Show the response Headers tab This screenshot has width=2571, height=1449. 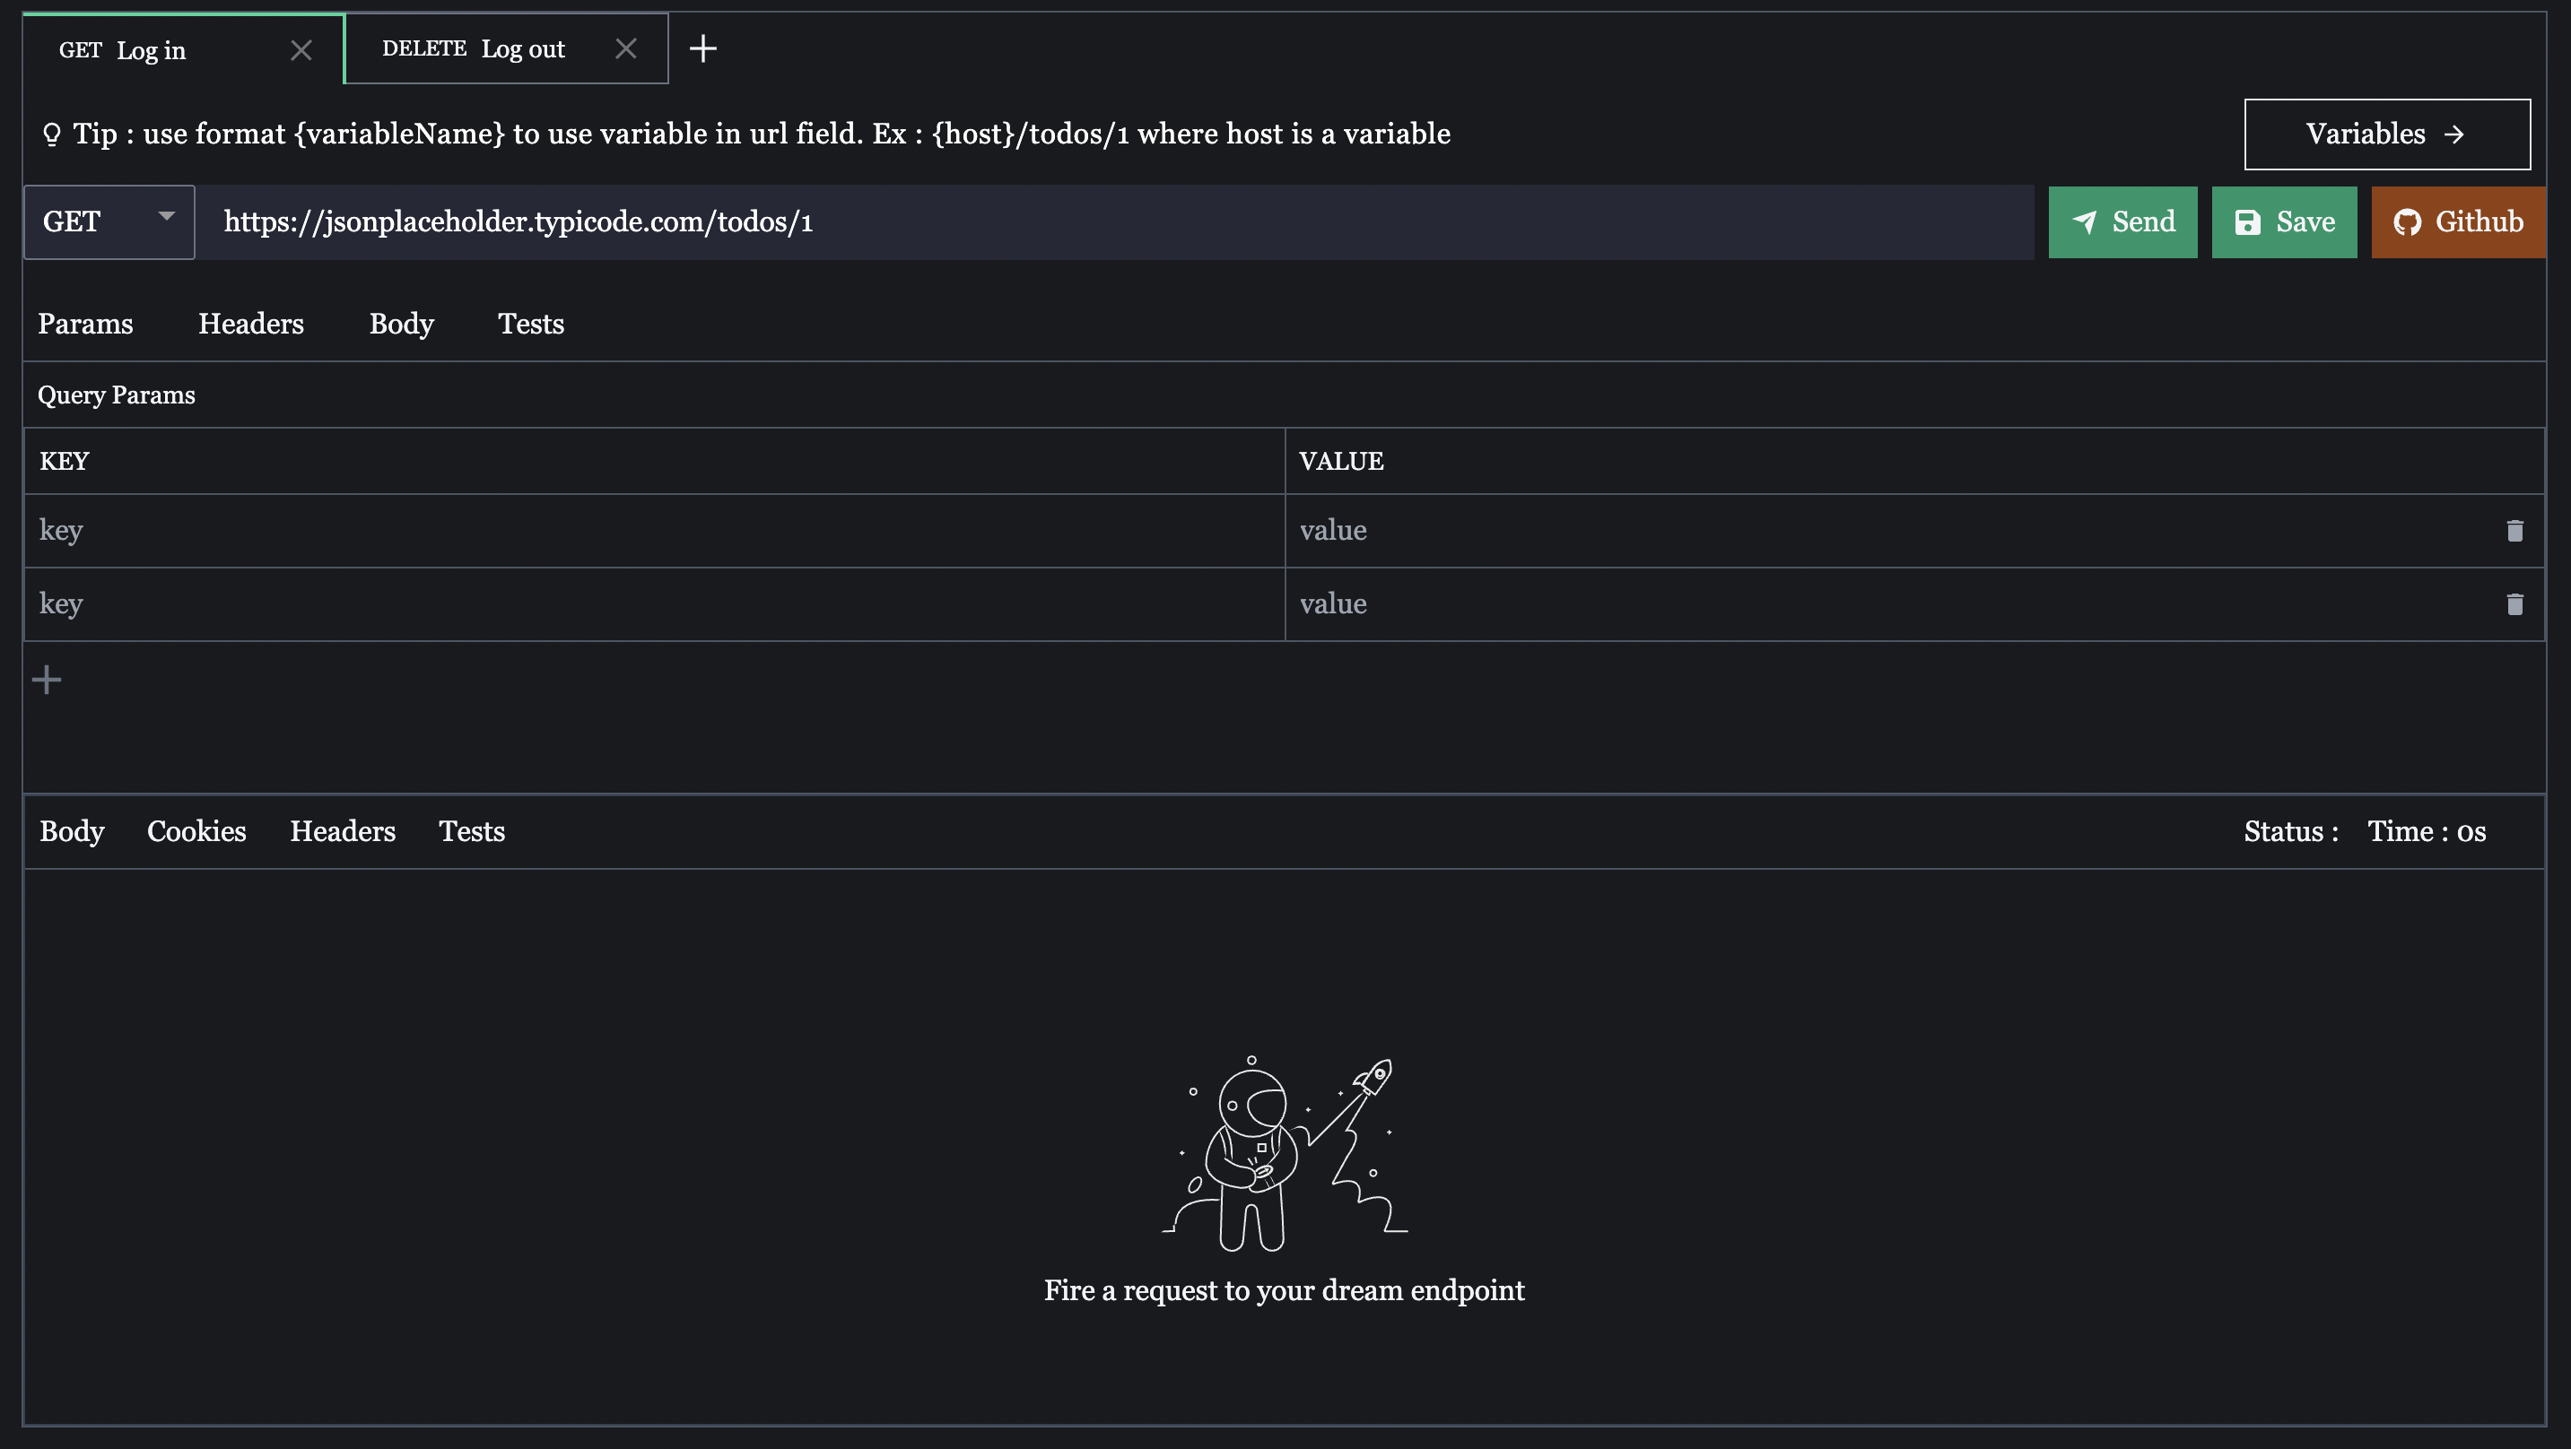[x=343, y=831]
